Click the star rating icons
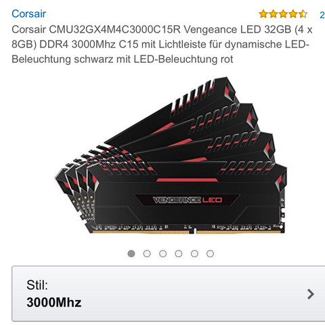325x325 pixels. click(x=283, y=14)
